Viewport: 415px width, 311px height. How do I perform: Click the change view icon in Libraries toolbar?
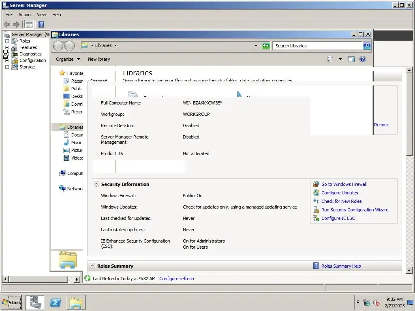point(331,59)
